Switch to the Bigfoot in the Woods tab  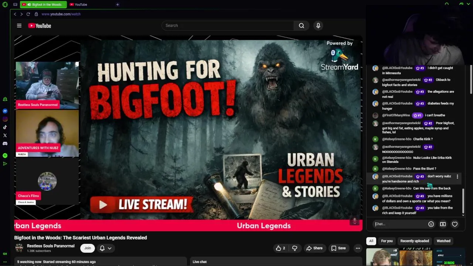tap(44, 4)
